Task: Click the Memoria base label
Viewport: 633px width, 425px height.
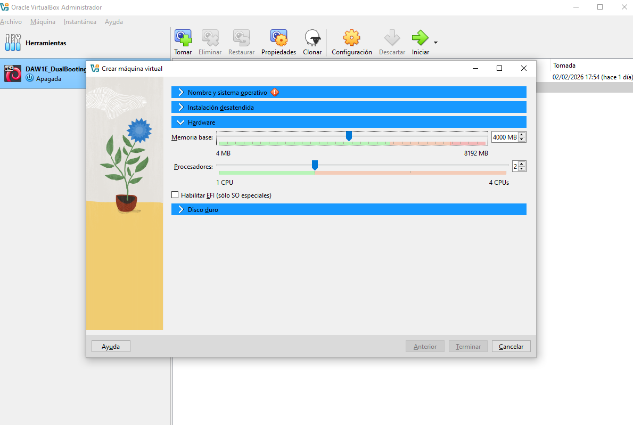Action: point(192,137)
